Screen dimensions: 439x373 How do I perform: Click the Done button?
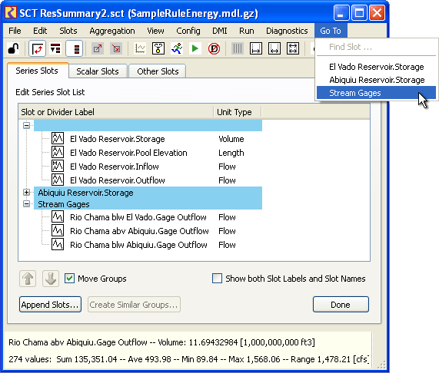(341, 305)
